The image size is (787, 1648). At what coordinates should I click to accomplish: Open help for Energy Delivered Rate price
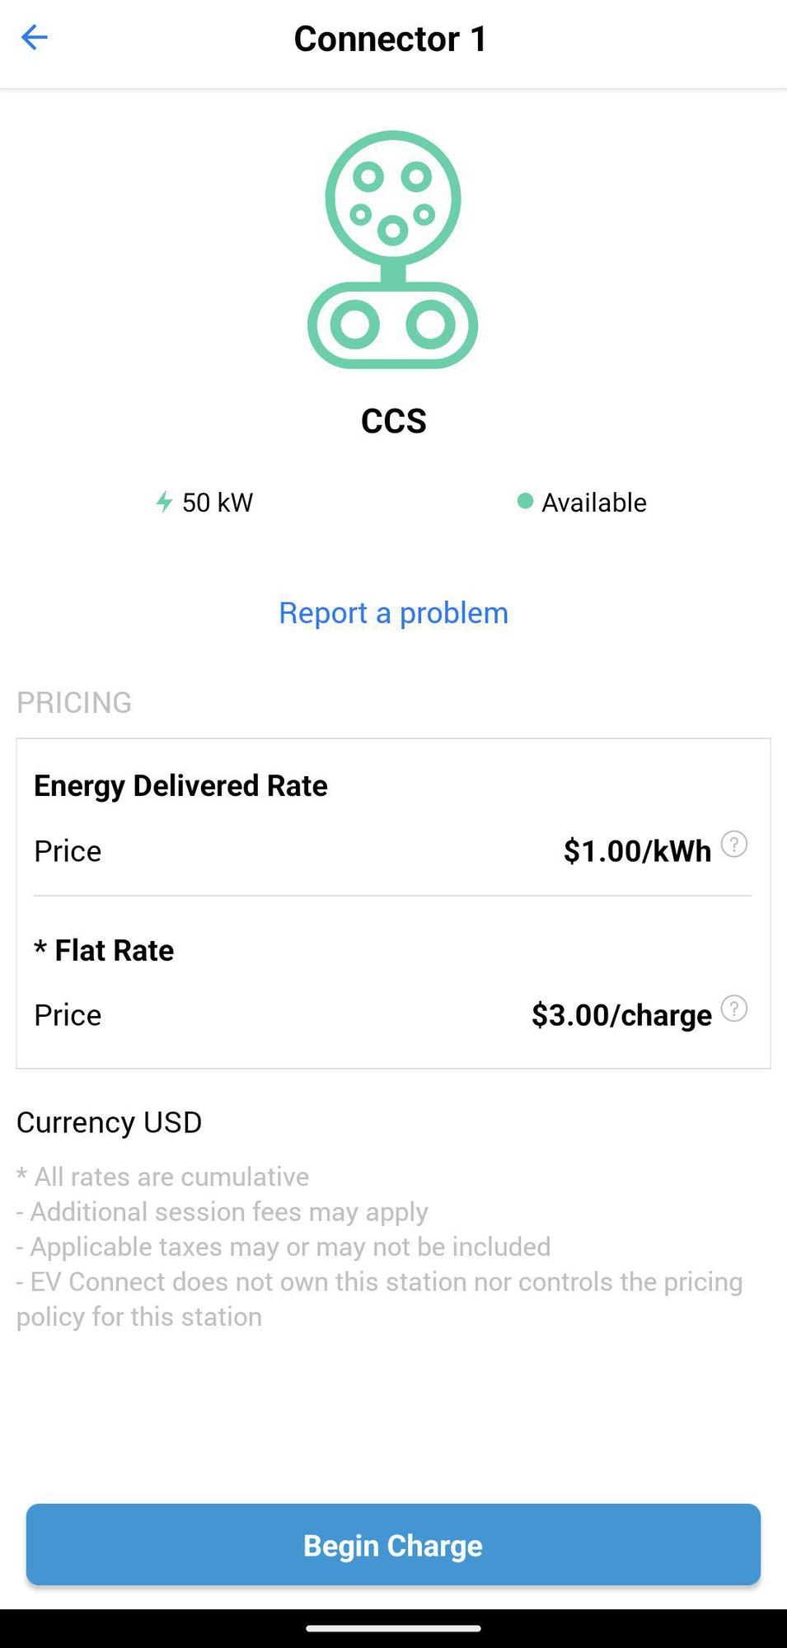coord(733,845)
